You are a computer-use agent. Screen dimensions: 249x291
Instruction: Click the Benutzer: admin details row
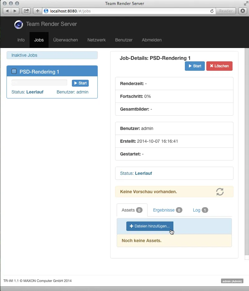pos(174,128)
